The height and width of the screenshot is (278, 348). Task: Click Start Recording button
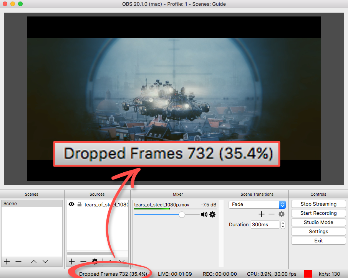click(x=318, y=213)
